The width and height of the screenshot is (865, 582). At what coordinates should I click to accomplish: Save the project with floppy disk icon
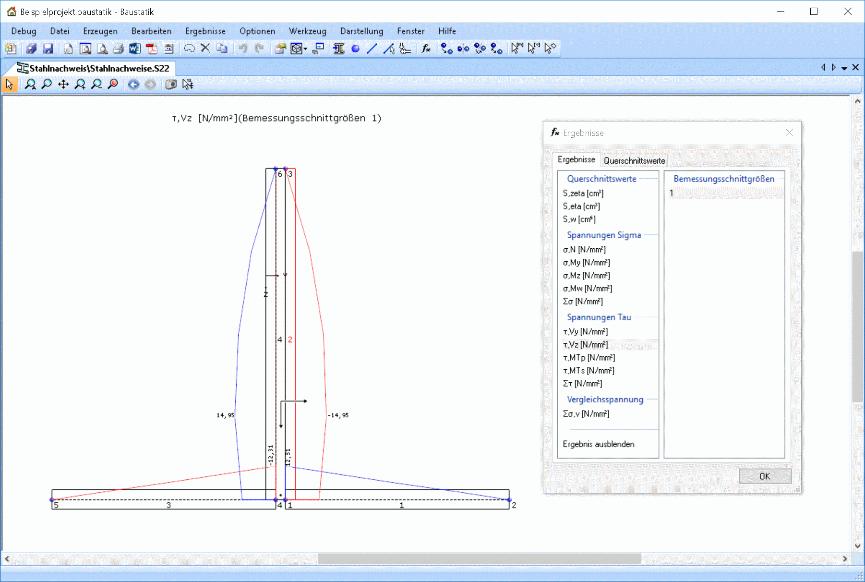tap(48, 48)
